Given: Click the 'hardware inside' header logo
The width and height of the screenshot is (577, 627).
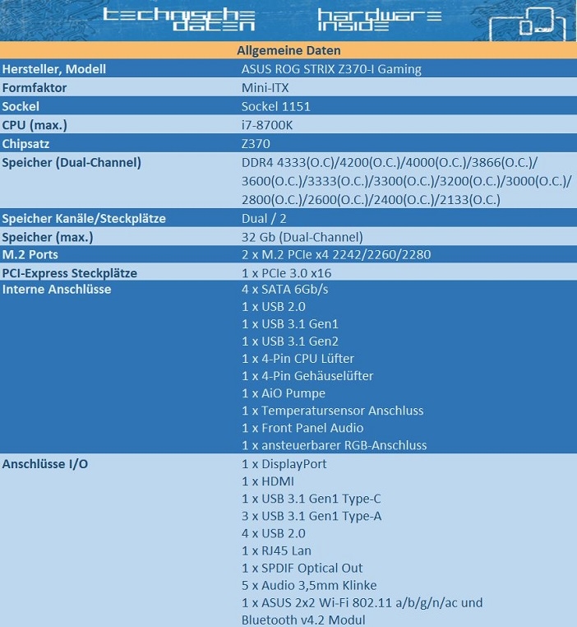Looking at the screenshot, I should click(380, 19).
